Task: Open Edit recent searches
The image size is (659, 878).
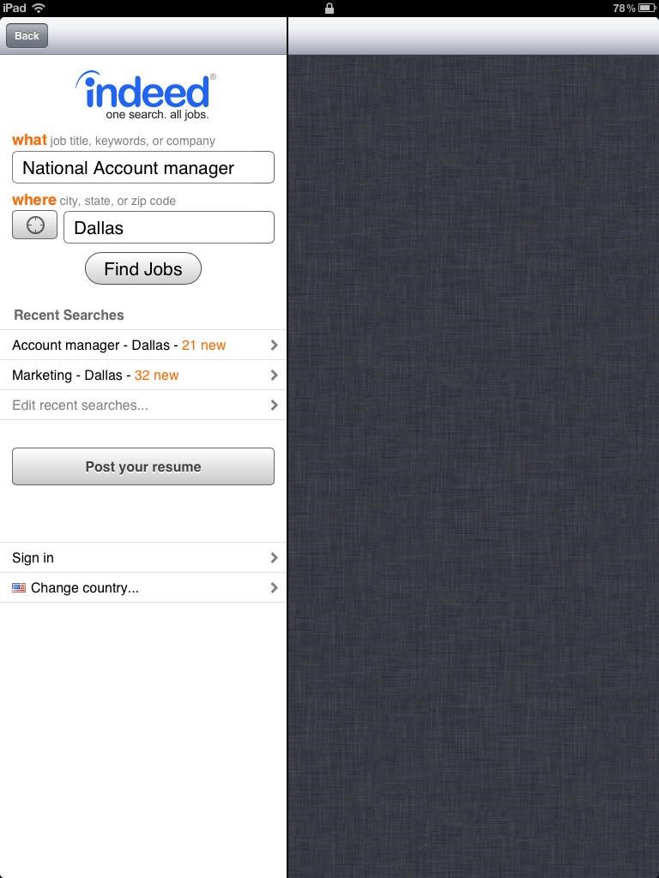Action: click(143, 405)
